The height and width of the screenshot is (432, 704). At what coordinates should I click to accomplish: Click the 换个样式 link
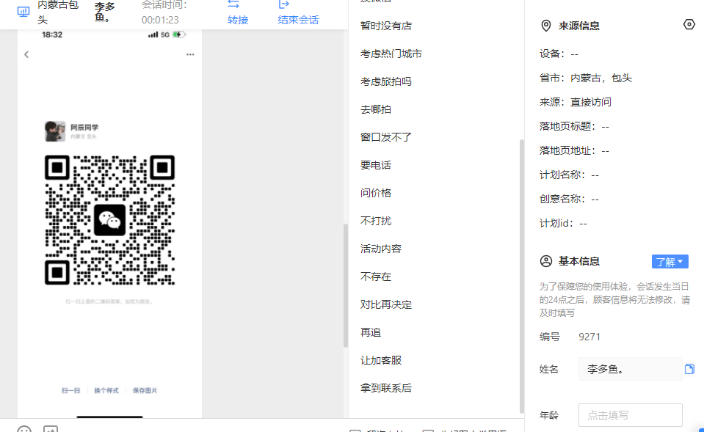pos(106,391)
